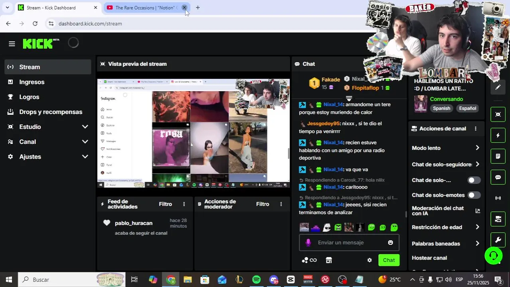Close The Rare Occasions browser tab
The width and height of the screenshot is (510, 287).
[x=184, y=8]
